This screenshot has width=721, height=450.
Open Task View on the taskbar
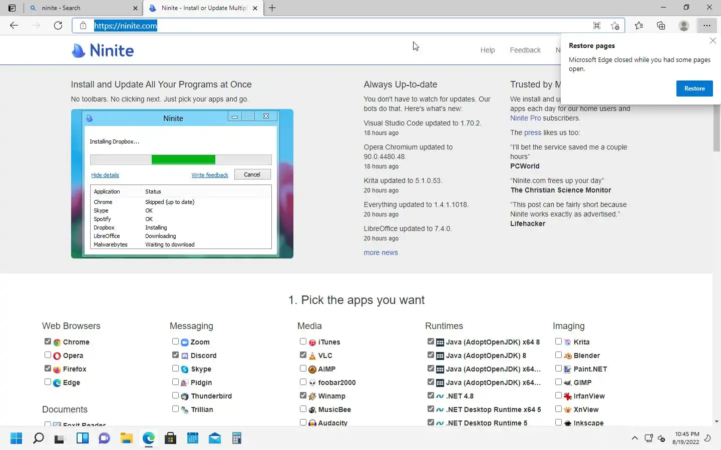pyautogui.click(x=60, y=438)
